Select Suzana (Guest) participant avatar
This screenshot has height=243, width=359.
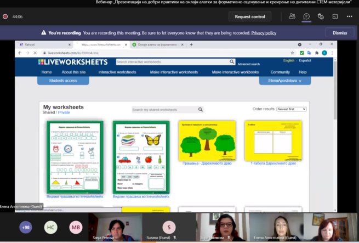(169, 227)
